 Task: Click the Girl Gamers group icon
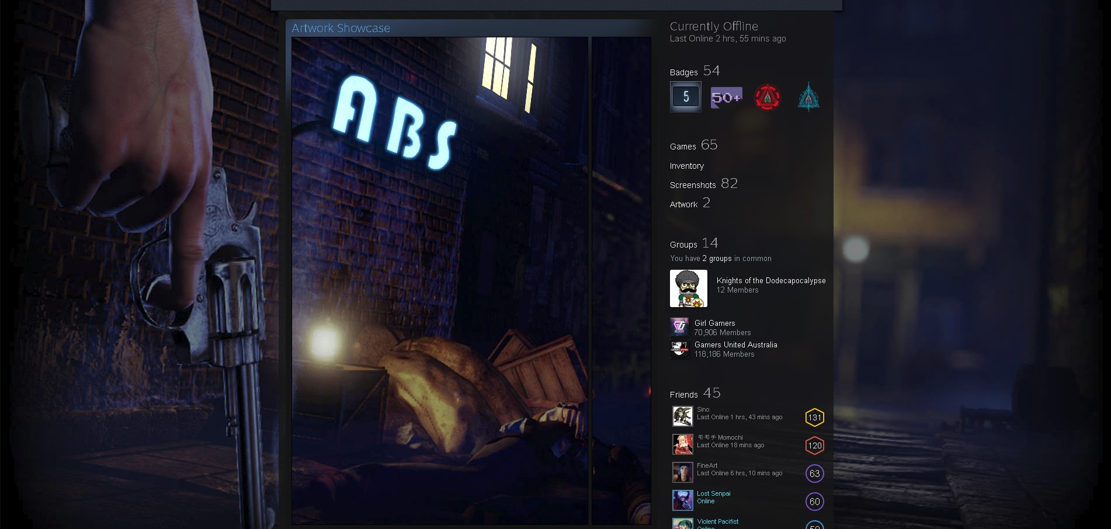[x=679, y=327]
